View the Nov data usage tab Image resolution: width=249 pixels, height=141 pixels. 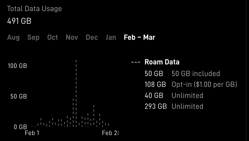coord(72,37)
